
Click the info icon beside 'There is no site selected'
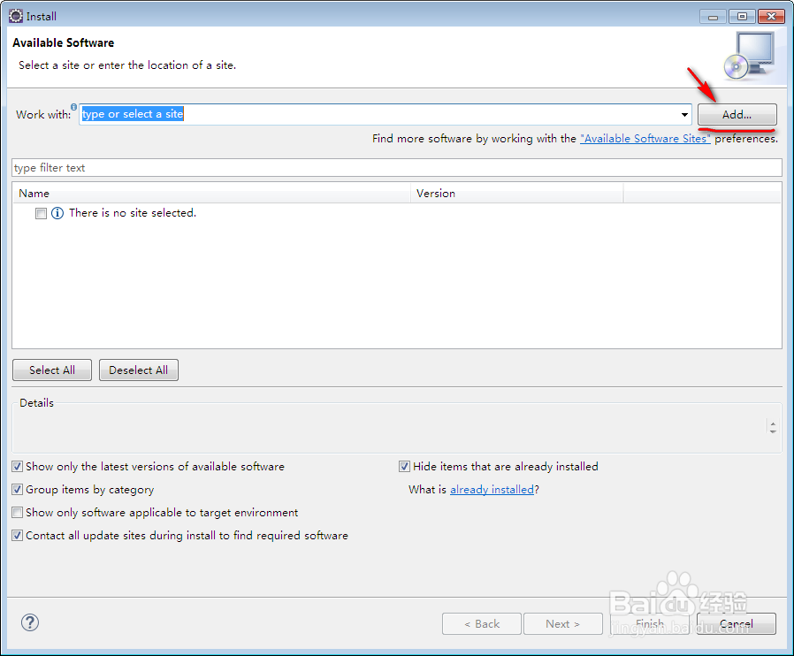57,213
